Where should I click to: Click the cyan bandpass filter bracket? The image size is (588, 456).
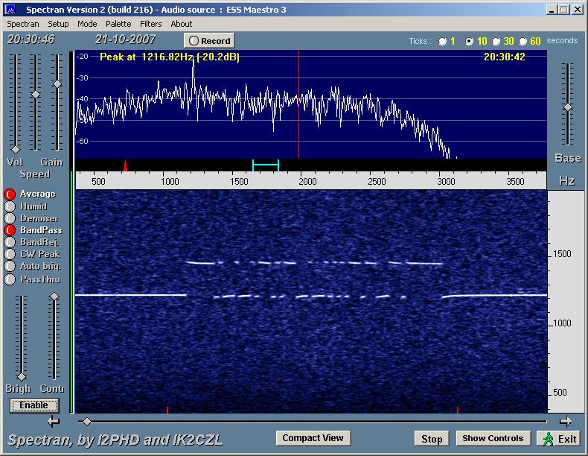(266, 165)
